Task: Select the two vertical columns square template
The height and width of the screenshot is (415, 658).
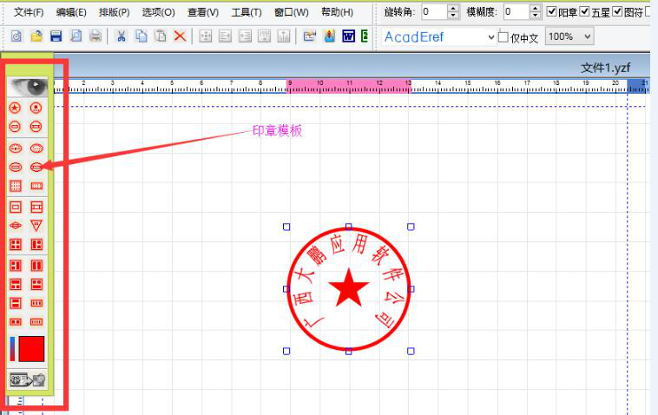Action: pyautogui.click(x=36, y=266)
